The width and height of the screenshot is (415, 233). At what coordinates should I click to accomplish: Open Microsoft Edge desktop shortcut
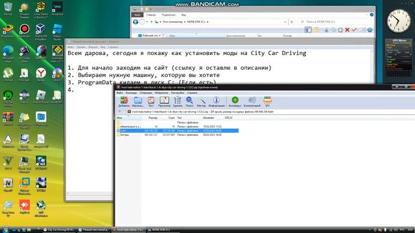point(8,54)
